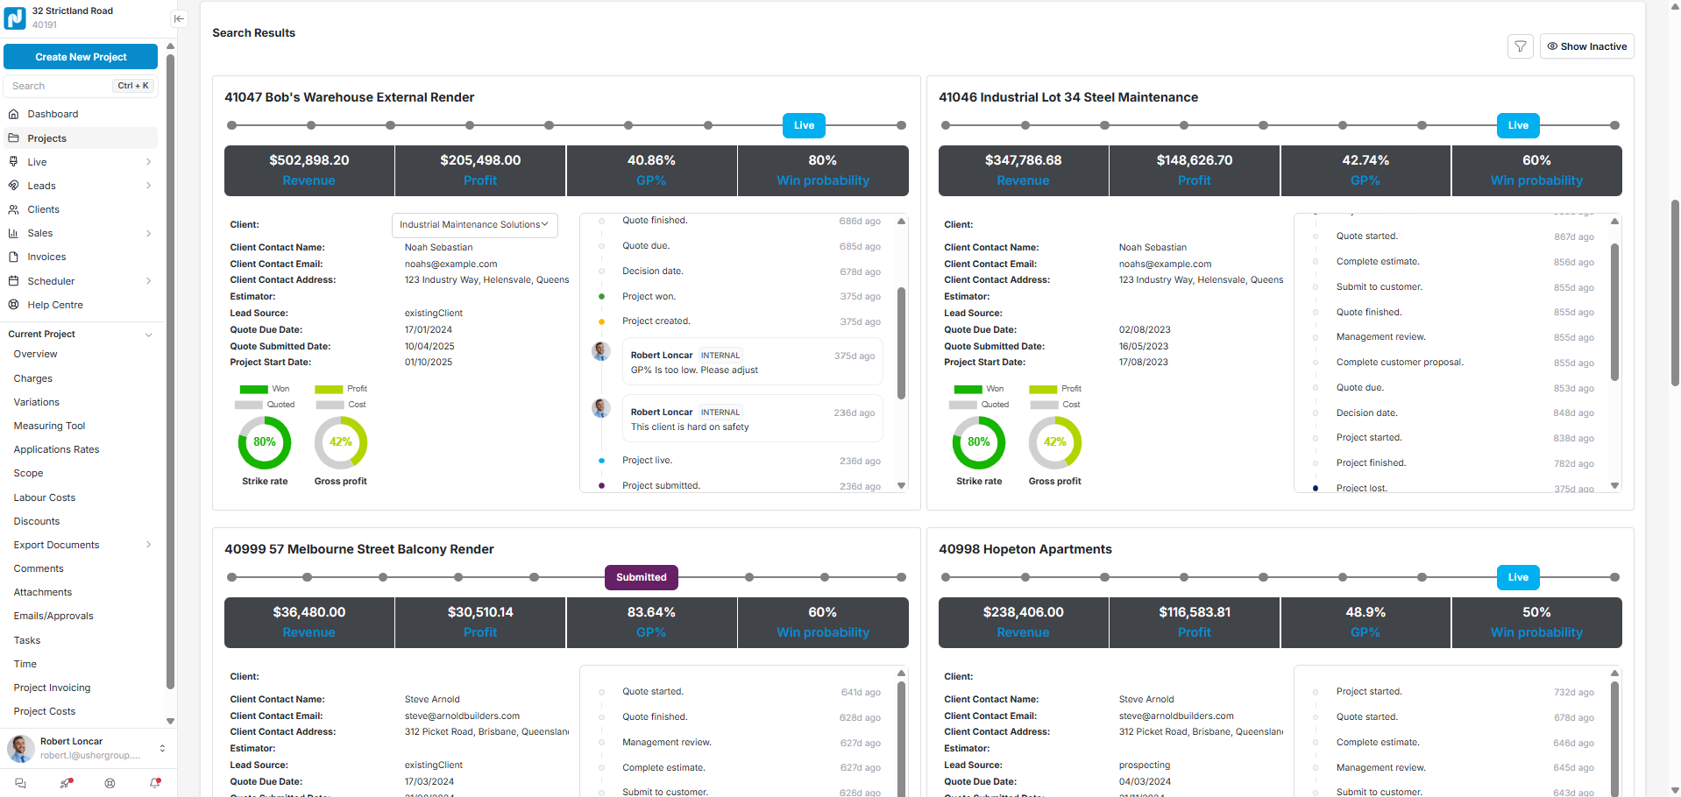The height and width of the screenshot is (797, 1681).
Task: Toggle the Won legend on Bob's Warehouse chart
Action: [264, 389]
